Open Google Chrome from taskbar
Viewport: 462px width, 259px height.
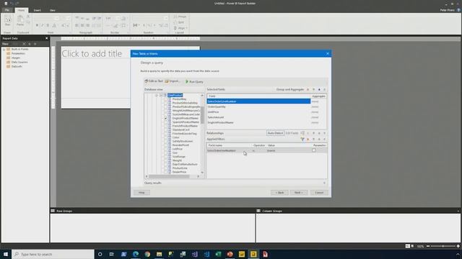pos(147,254)
